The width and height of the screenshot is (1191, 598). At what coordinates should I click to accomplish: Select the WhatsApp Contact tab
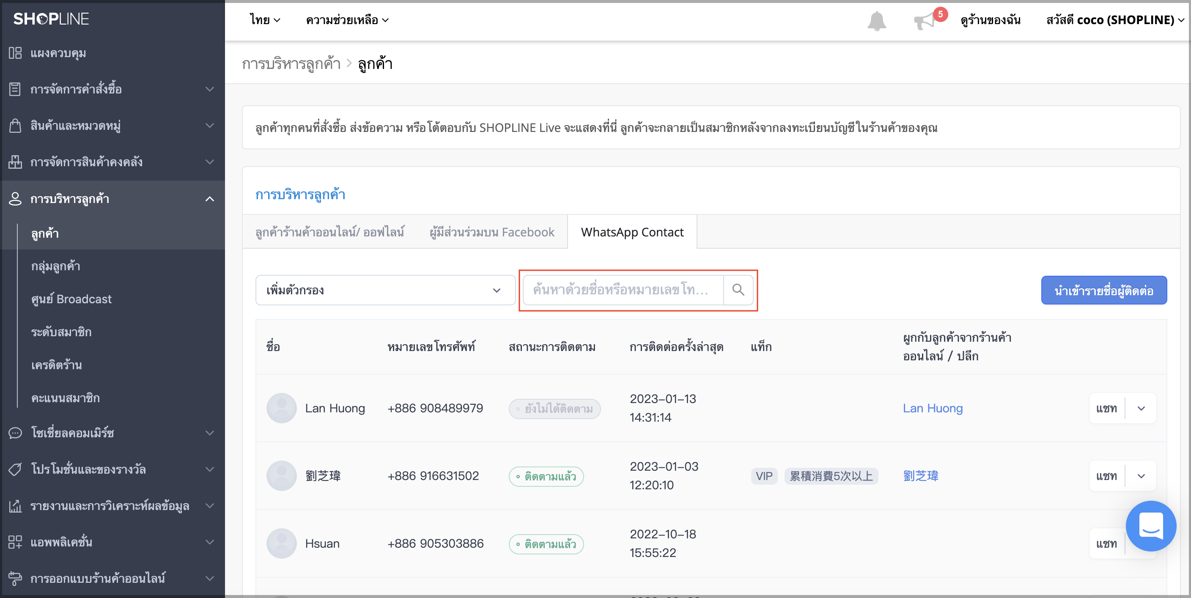pos(632,232)
